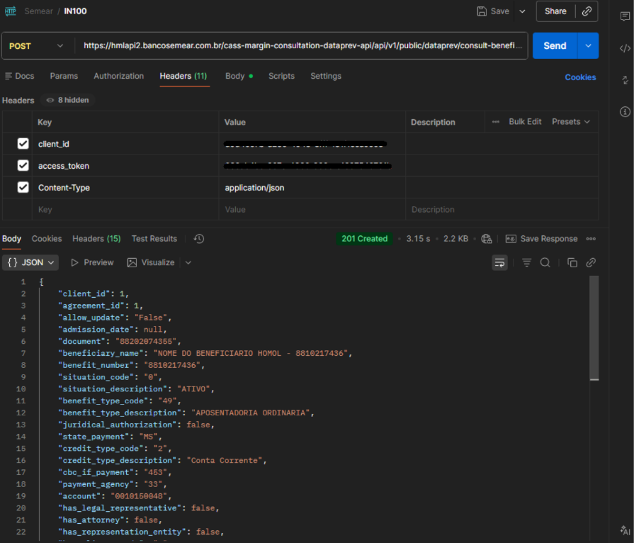The image size is (634, 543).
Task: Open the Cookies link
Action: (580, 77)
